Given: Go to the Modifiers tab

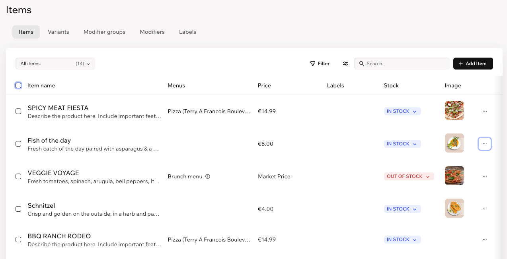Looking at the screenshot, I should [152, 32].
